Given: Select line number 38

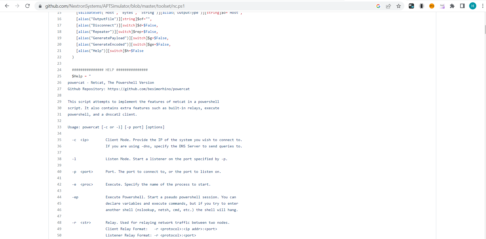Looking at the screenshot, I should coord(59,159).
